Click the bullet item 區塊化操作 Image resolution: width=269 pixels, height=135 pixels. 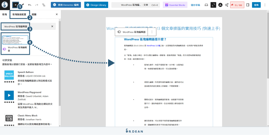tap(164, 67)
